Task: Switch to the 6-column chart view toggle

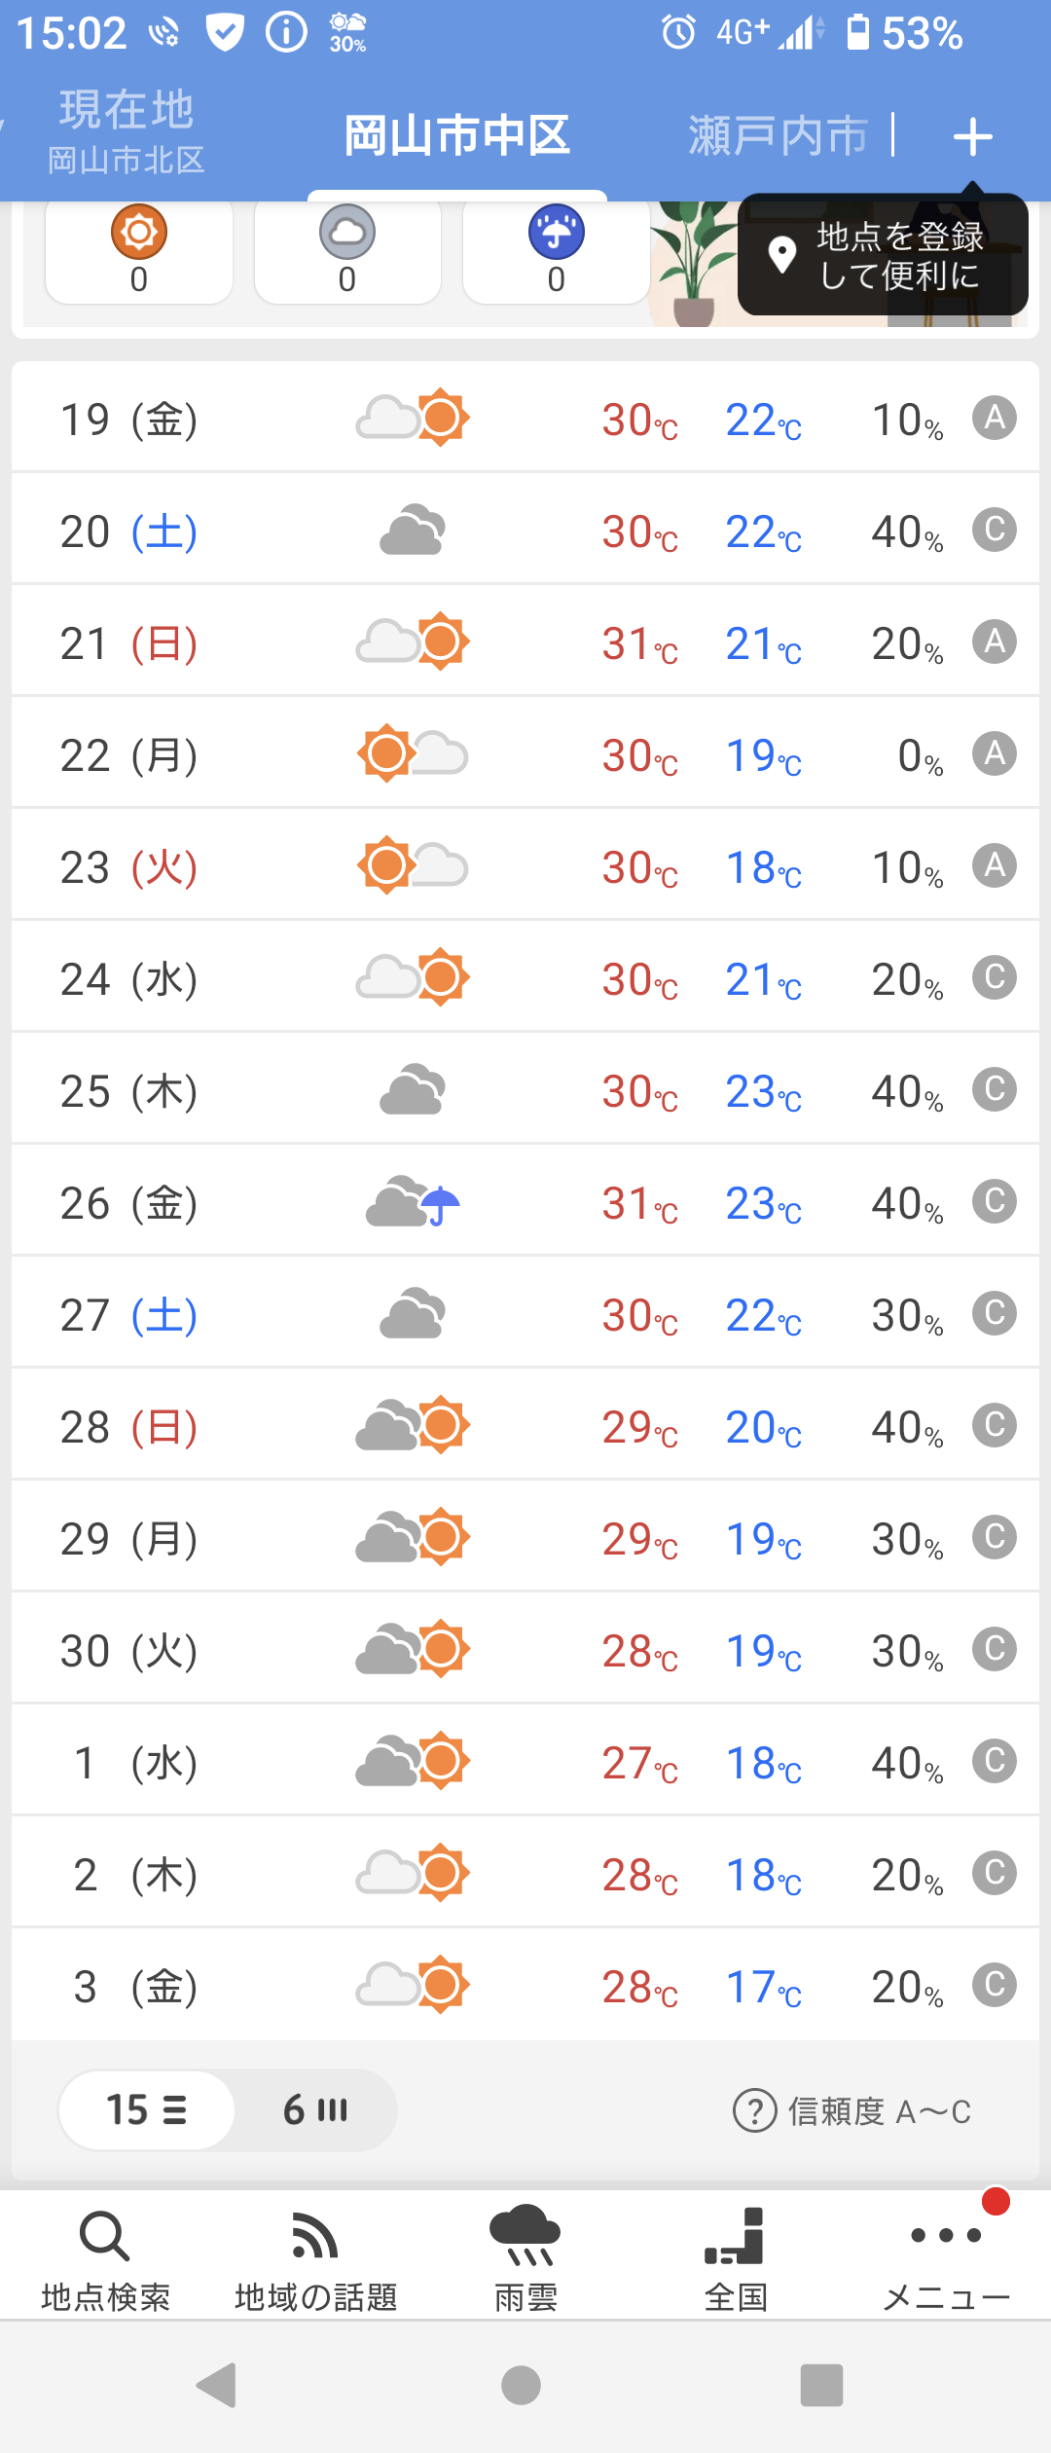Action: (314, 2110)
